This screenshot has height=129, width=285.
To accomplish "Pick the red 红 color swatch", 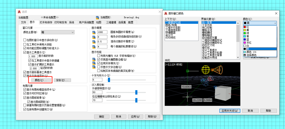I will point(245,27).
